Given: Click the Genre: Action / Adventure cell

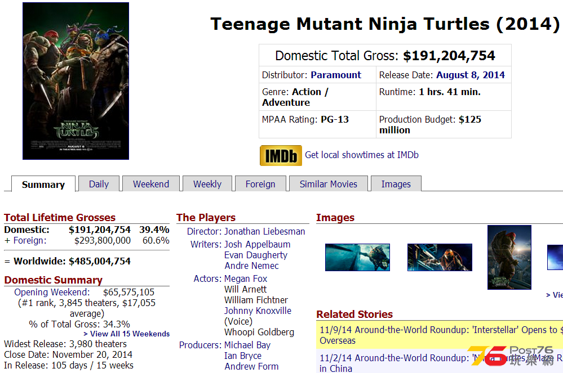Looking at the screenshot, I should coord(317,97).
